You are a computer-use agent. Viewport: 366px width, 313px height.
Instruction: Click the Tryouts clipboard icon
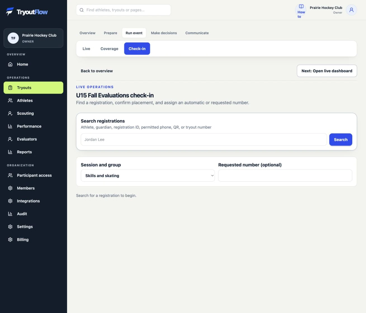pyautogui.click(x=10, y=88)
